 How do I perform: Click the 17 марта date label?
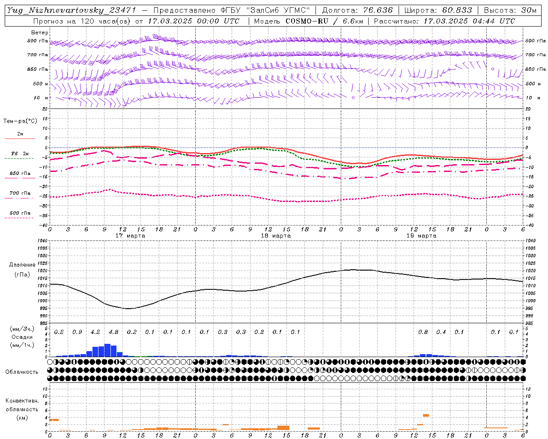click(x=131, y=236)
